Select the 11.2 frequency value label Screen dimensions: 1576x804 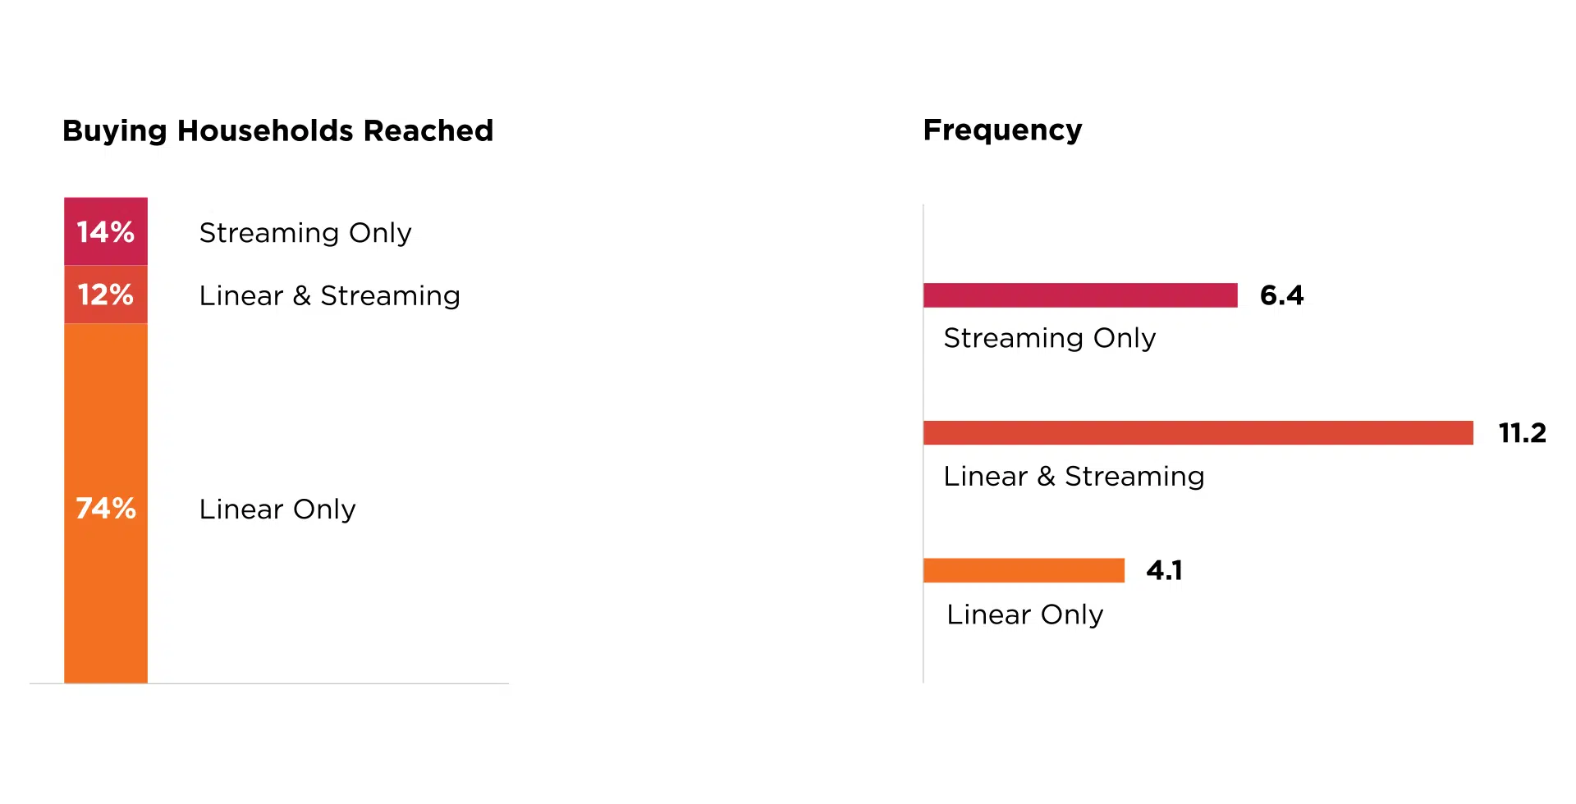1523,432
